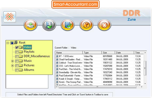The height and width of the screenshot is (98, 152).
Task: Sort file list by Size column
Action: point(108,53)
